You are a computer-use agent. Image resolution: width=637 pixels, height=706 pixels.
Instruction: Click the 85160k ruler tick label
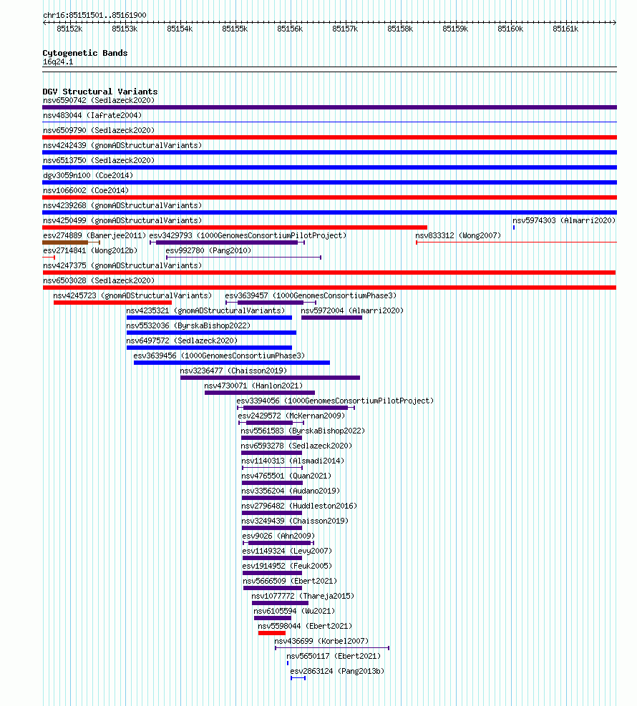[x=510, y=29]
